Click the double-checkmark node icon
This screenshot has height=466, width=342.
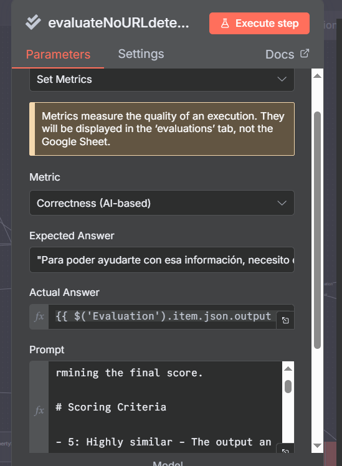33,22
